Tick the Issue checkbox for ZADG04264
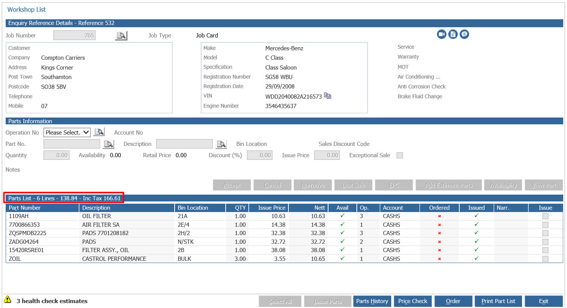 pos(545,242)
